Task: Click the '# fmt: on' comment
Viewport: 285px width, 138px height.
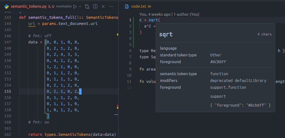Action: (39, 122)
